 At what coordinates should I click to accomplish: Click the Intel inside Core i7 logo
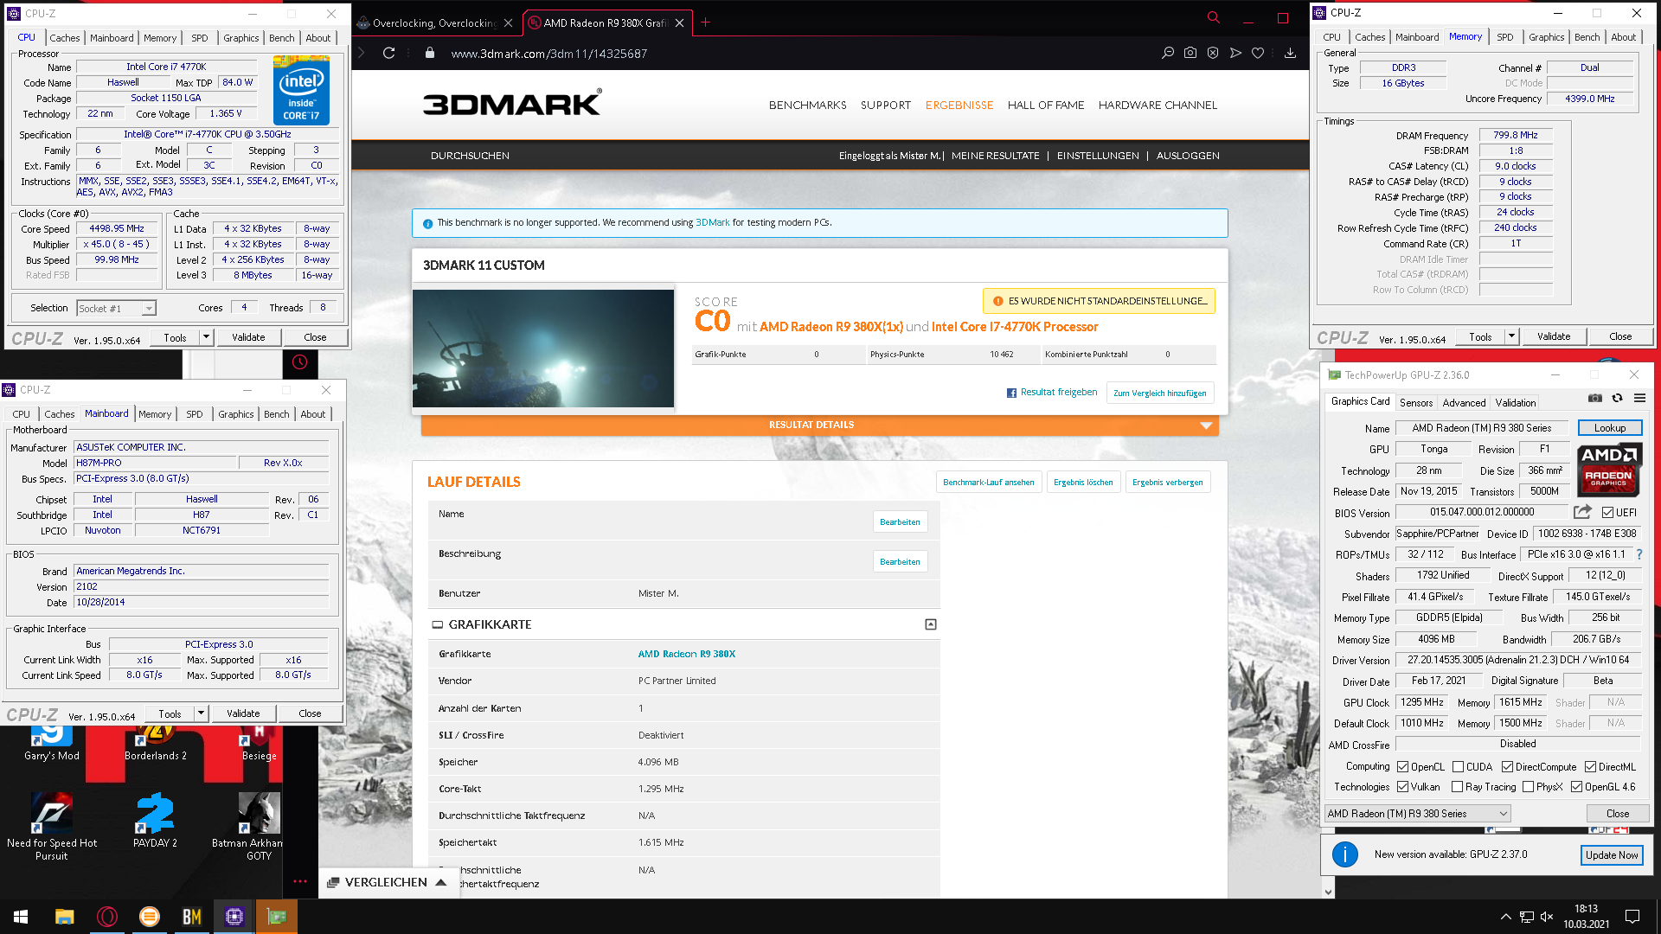(301, 89)
